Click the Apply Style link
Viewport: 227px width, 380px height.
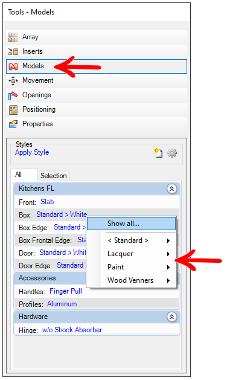point(32,152)
